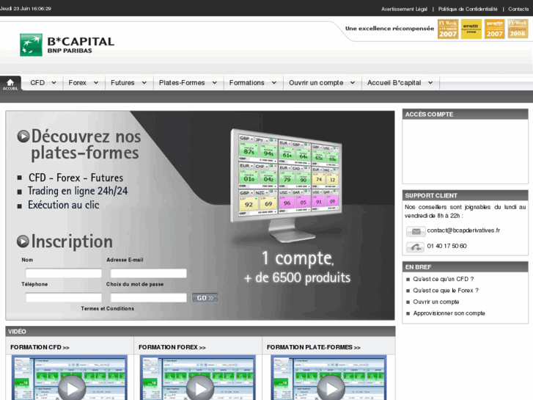Play the Formation Forex video

(x=200, y=388)
